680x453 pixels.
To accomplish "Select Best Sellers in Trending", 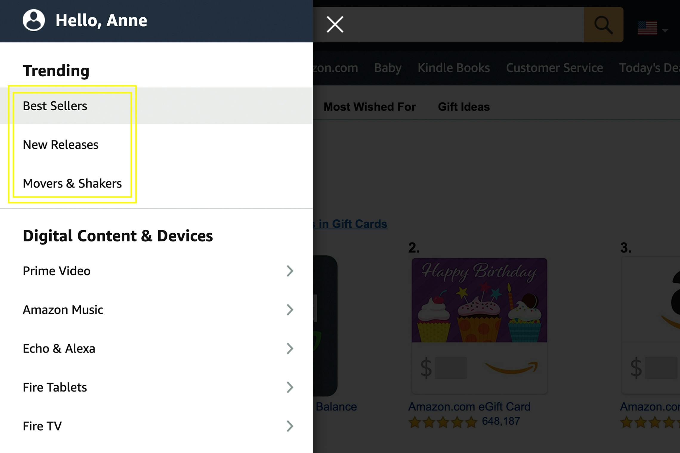I will pyautogui.click(x=55, y=106).
